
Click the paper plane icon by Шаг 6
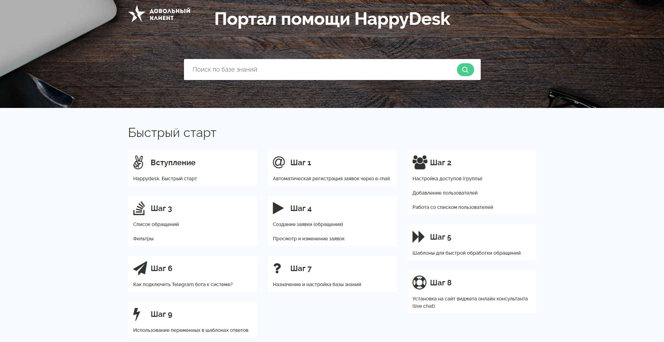tap(140, 268)
